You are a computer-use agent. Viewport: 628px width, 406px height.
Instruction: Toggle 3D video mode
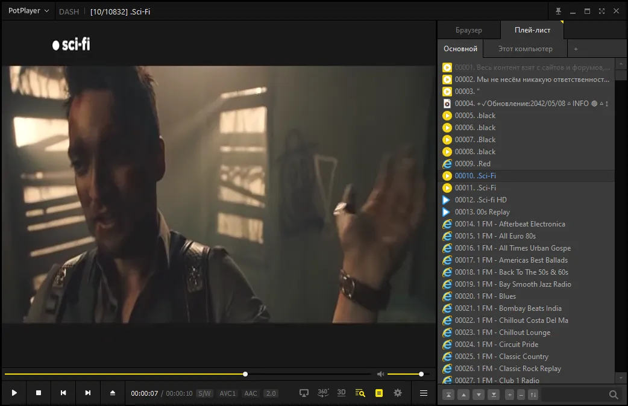[341, 393]
